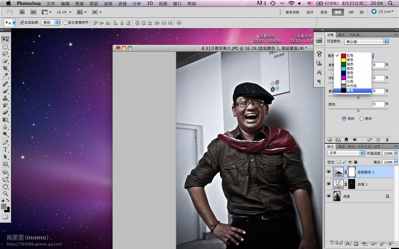Select the Path Selection tool

pos(5,157)
